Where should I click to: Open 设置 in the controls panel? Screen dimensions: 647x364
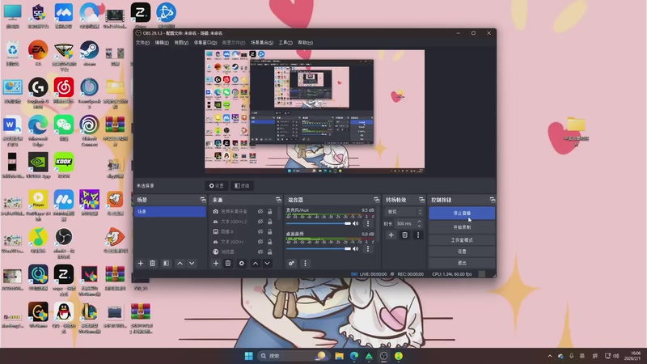[x=462, y=252]
